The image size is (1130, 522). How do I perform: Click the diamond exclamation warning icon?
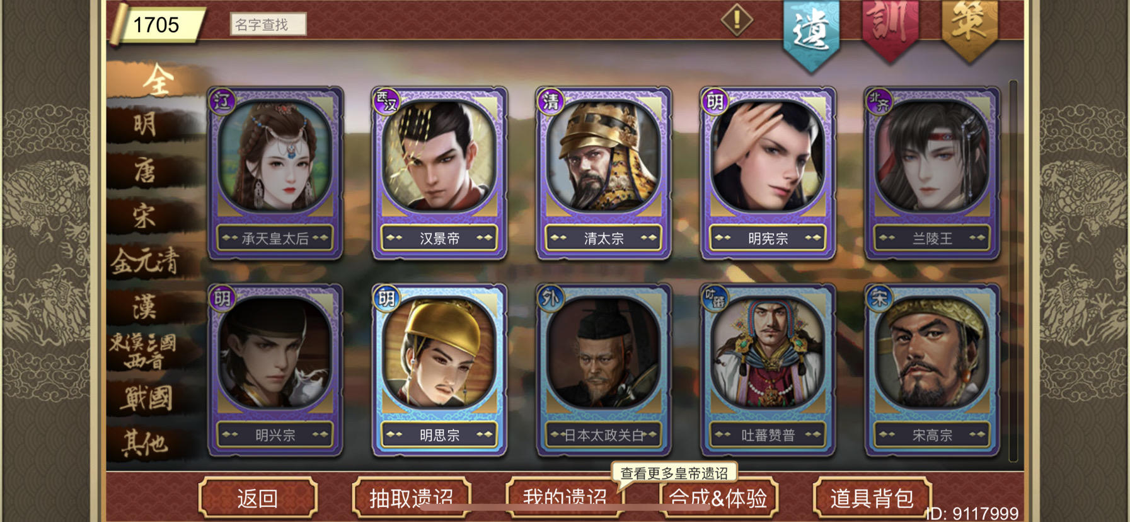737,20
